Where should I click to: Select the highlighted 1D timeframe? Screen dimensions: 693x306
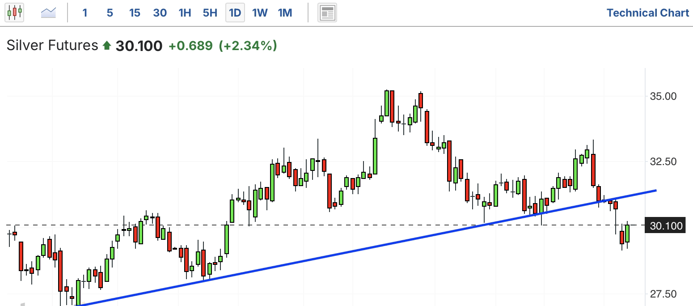(x=235, y=13)
